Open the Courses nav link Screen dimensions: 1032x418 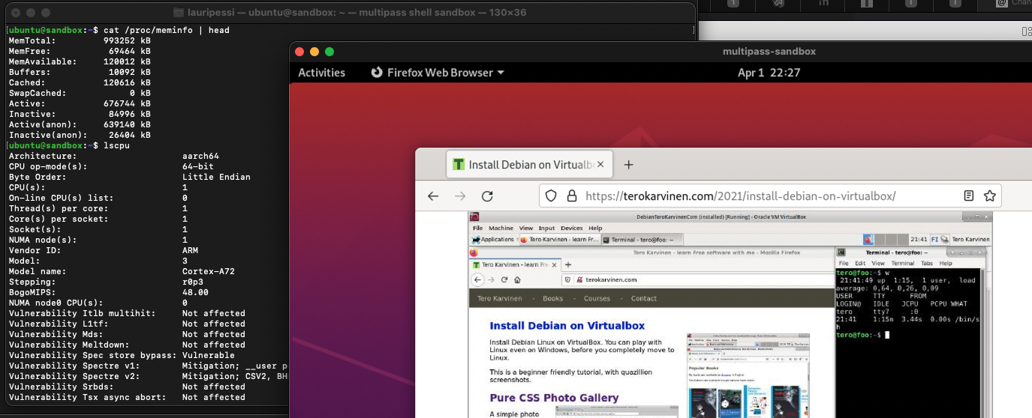(597, 298)
